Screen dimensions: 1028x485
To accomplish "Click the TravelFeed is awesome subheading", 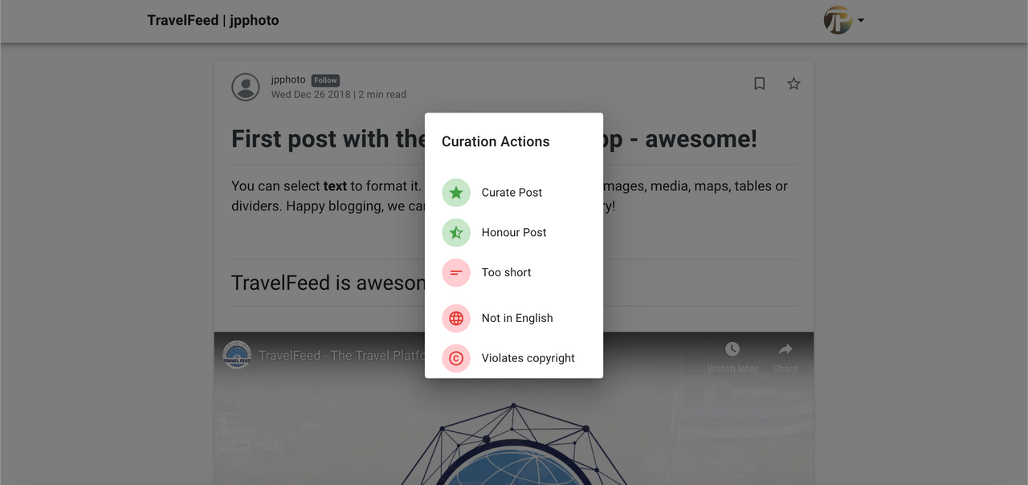I will click(328, 283).
